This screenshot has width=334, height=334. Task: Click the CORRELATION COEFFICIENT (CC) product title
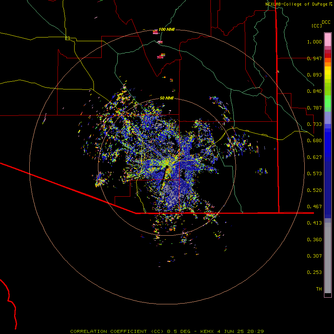pyautogui.click(x=117, y=331)
